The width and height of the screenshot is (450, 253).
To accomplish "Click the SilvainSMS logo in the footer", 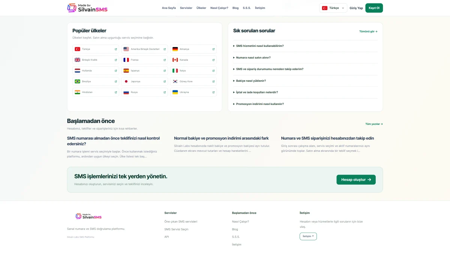I will [x=88, y=216].
